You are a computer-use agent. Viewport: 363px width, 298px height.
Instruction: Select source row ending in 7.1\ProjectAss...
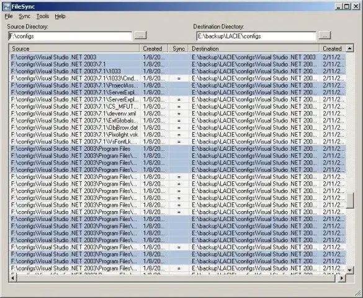74,86
